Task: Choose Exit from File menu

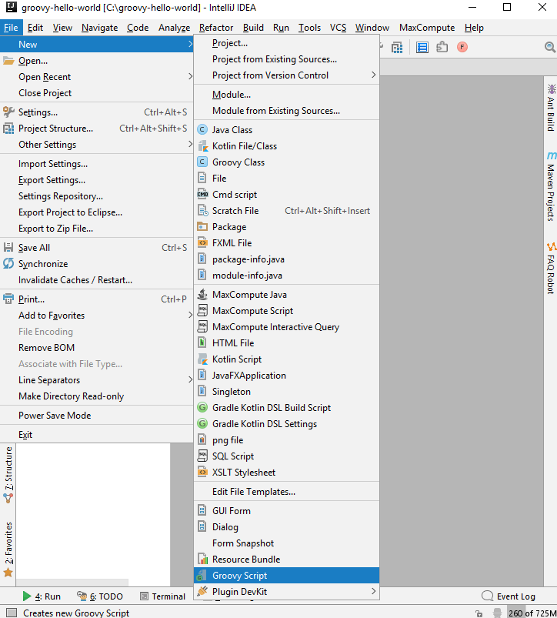Action: (x=96, y=435)
